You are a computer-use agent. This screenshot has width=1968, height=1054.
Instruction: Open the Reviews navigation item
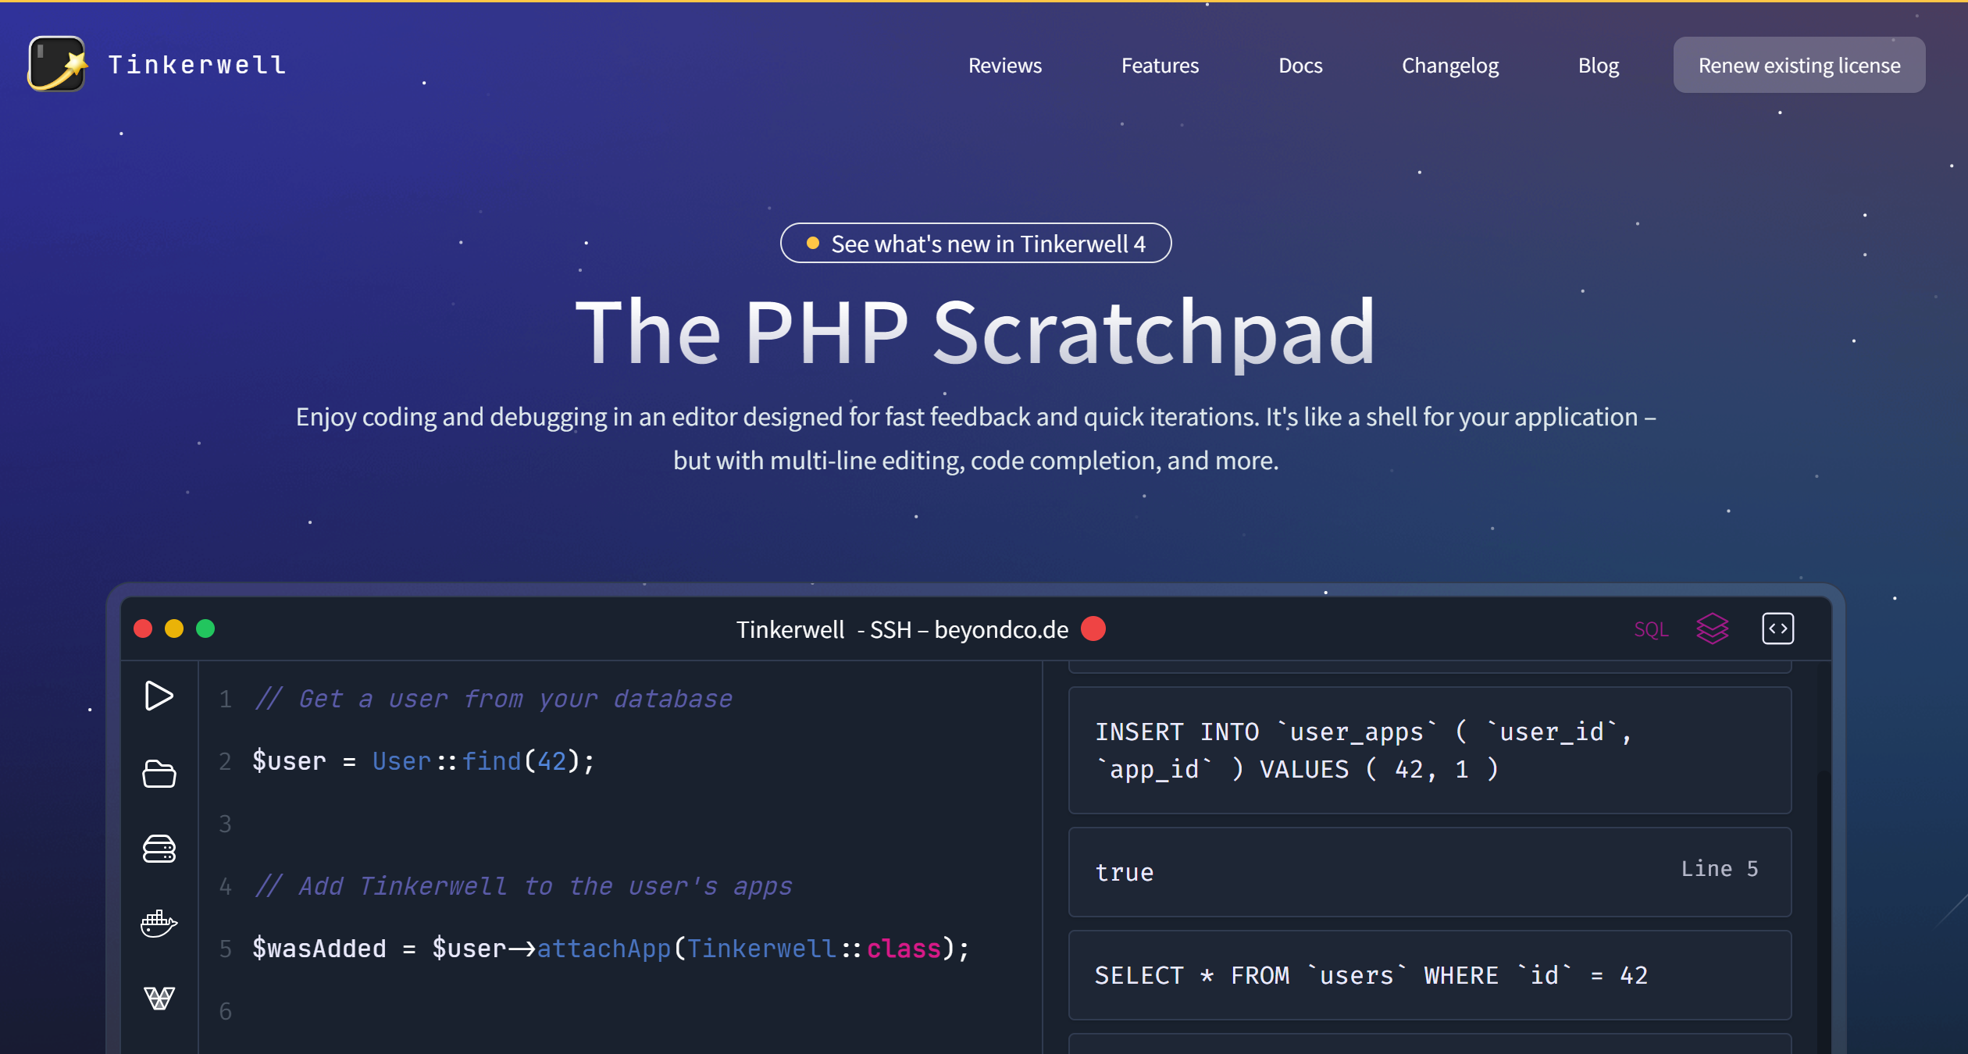pyautogui.click(x=1004, y=66)
